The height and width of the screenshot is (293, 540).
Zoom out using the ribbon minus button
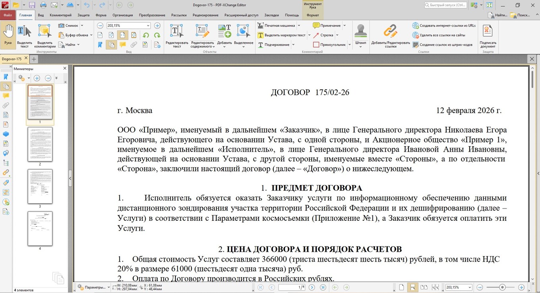pos(100,25)
